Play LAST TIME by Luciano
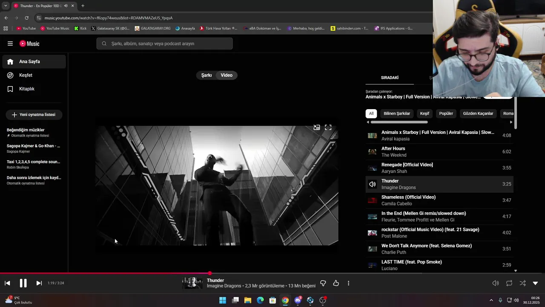 [439, 265]
